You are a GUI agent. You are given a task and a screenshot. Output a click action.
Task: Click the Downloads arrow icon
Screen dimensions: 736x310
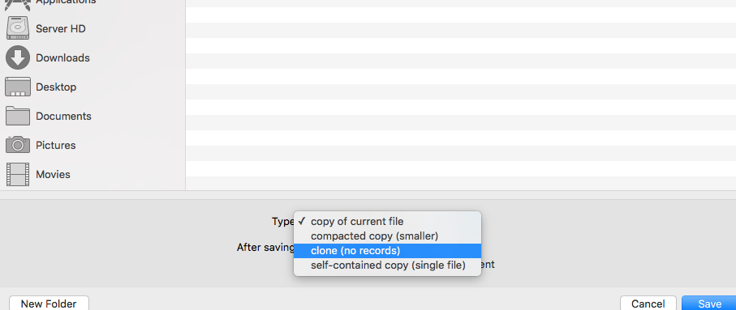point(18,57)
